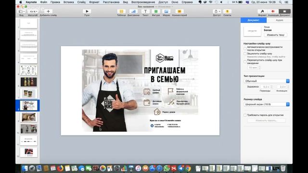Open the Тип презентации dropdown
The width and height of the screenshot is (308, 173).
[266, 81]
